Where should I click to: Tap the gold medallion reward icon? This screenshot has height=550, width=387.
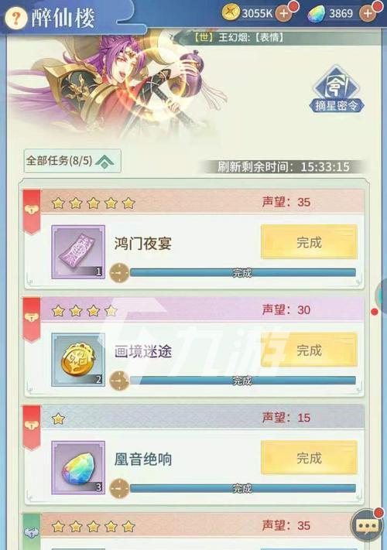point(78,360)
